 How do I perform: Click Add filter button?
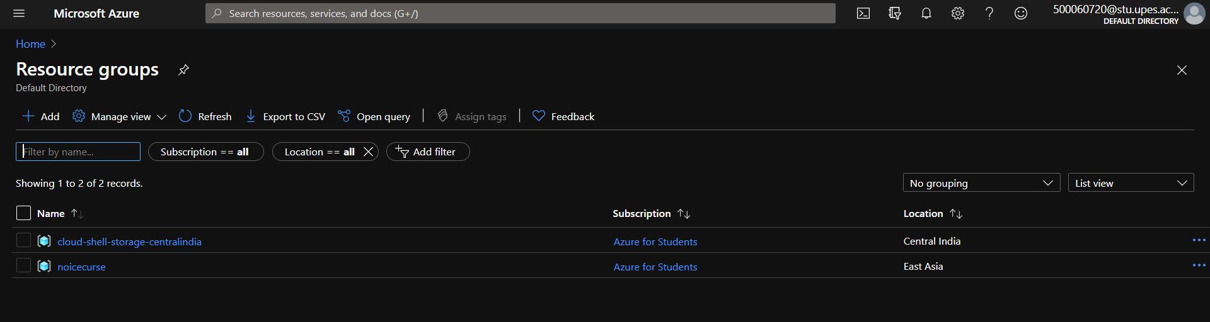click(x=428, y=152)
